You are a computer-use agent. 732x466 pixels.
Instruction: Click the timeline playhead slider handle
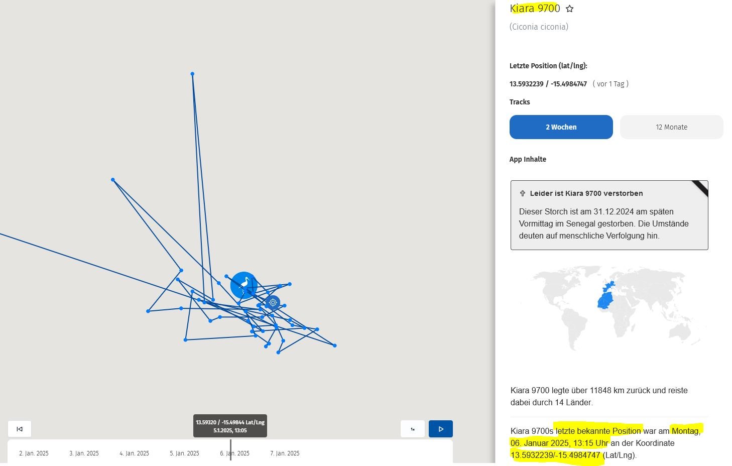click(231, 449)
